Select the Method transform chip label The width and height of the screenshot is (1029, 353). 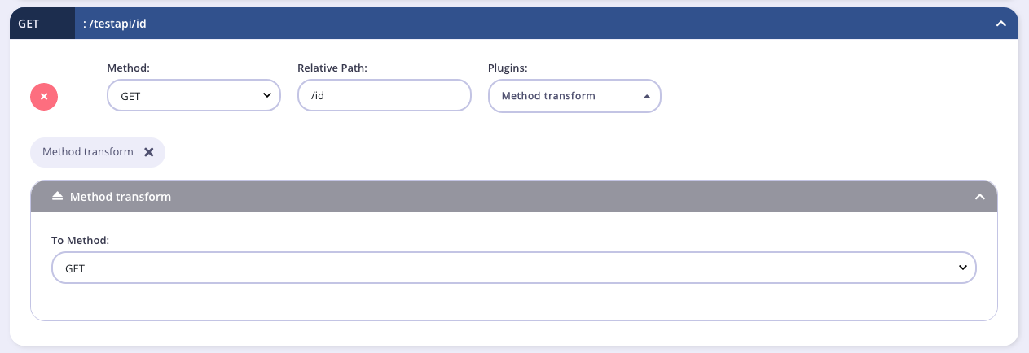click(x=87, y=152)
